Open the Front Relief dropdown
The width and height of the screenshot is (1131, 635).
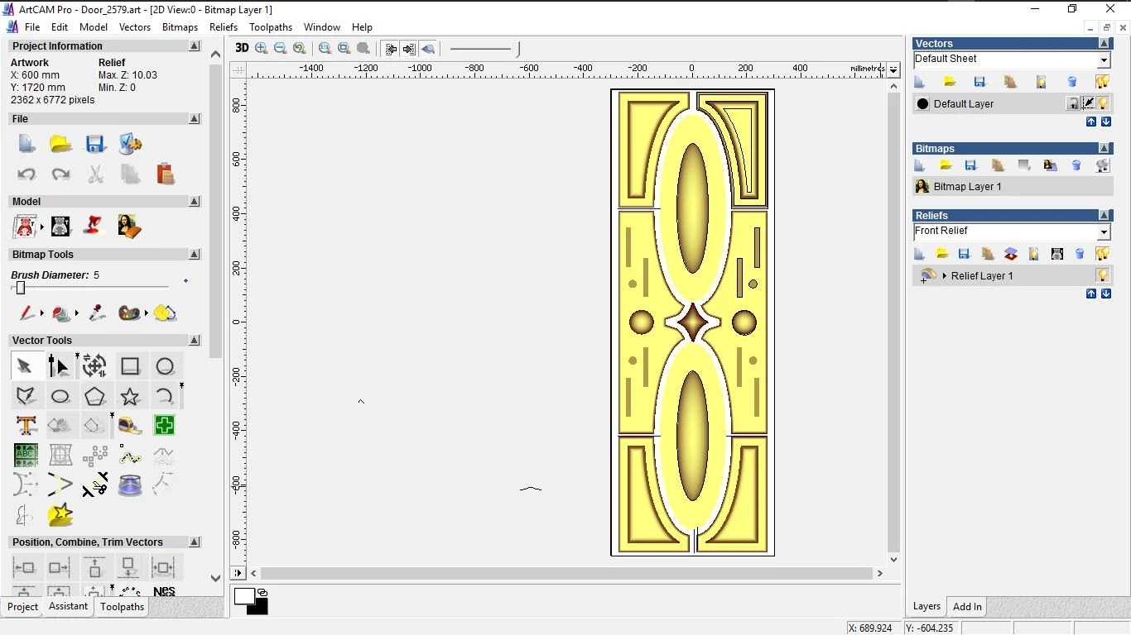(x=1104, y=232)
